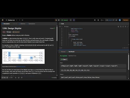Open the AI sparkle assistant icon
This screenshot has height=98, width=130.
74,20
